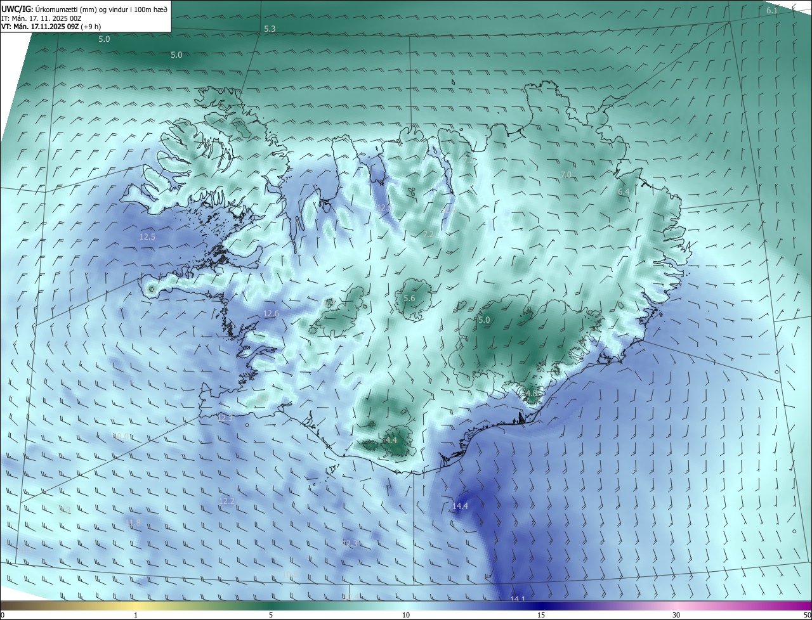812x620 pixels.
Task: Click the color bar tick labeled 15
Action: pyautogui.click(x=541, y=615)
